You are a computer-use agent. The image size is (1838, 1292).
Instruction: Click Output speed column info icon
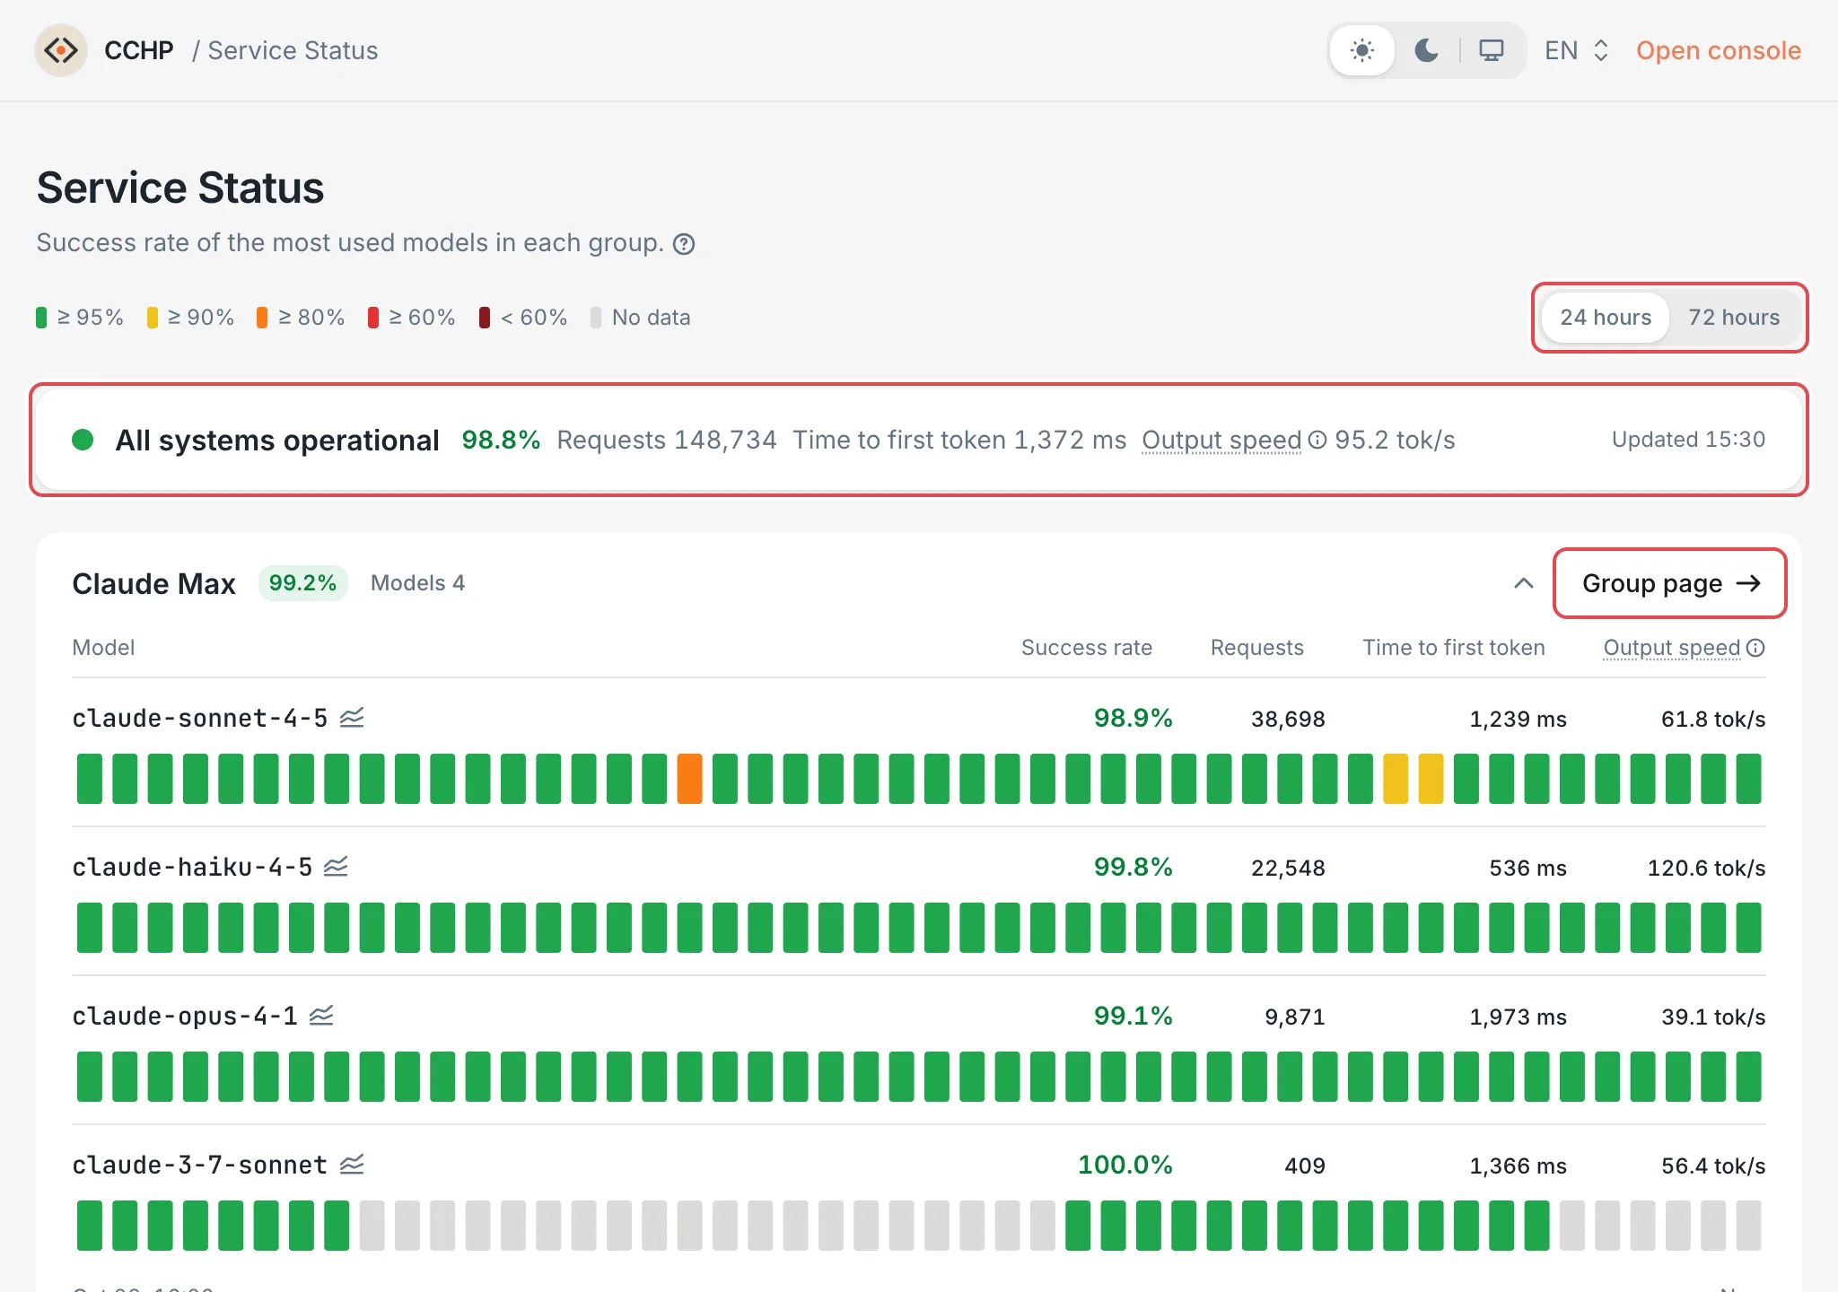(1755, 648)
